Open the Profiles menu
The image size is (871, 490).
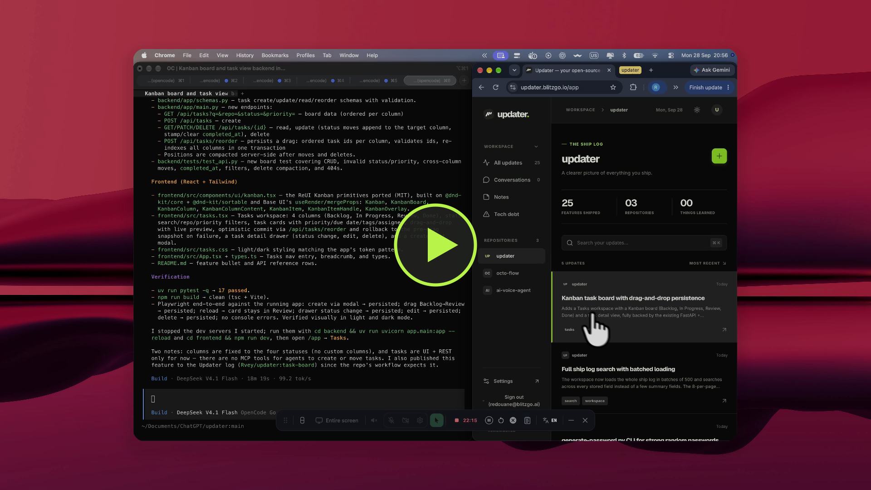click(305, 55)
